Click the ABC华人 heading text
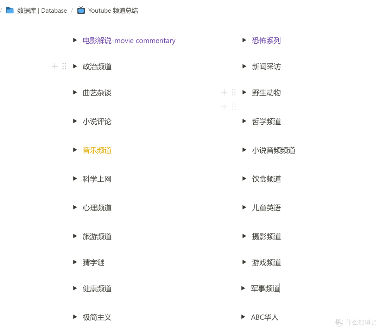 [x=265, y=317]
